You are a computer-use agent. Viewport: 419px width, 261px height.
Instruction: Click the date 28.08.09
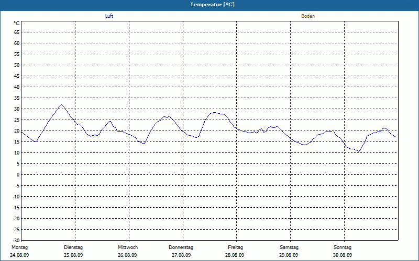235,255
